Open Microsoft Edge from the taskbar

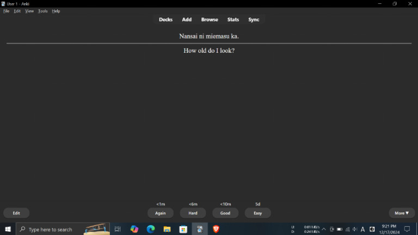(x=151, y=229)
